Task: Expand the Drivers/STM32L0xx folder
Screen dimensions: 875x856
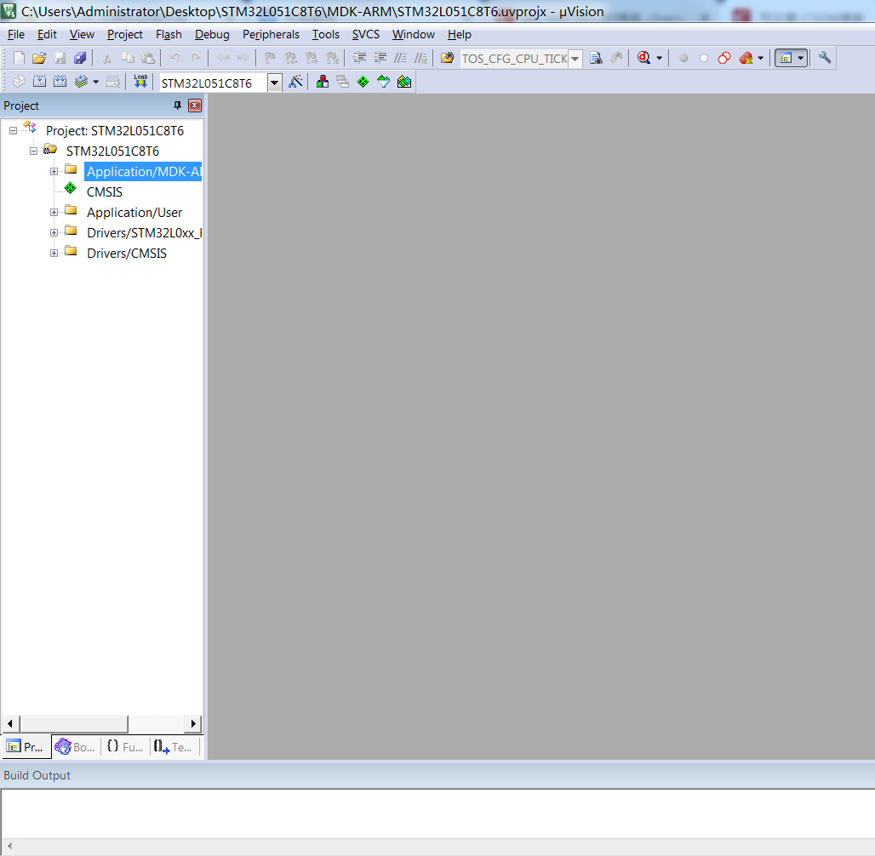Action: coord(54,233)
